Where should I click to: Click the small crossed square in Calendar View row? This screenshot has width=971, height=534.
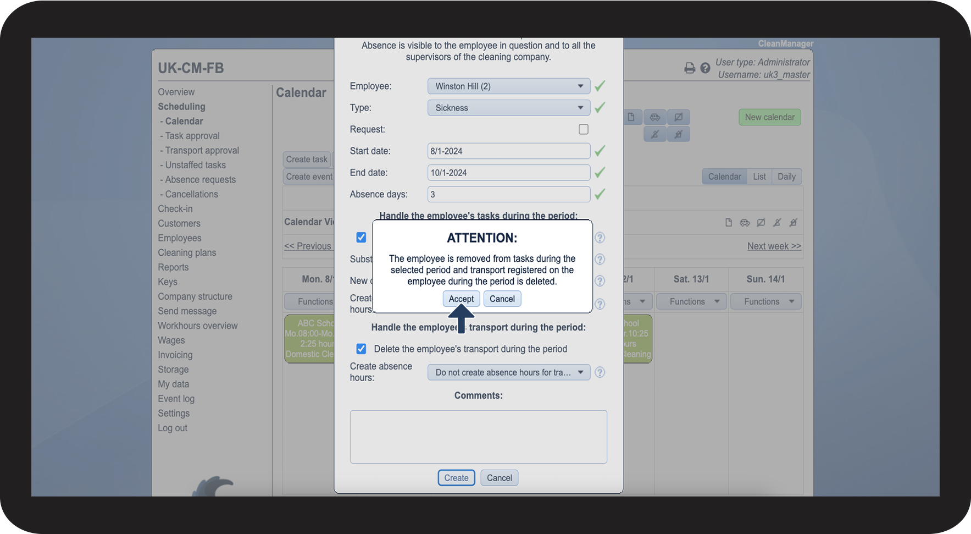click(x=761, y=223)
